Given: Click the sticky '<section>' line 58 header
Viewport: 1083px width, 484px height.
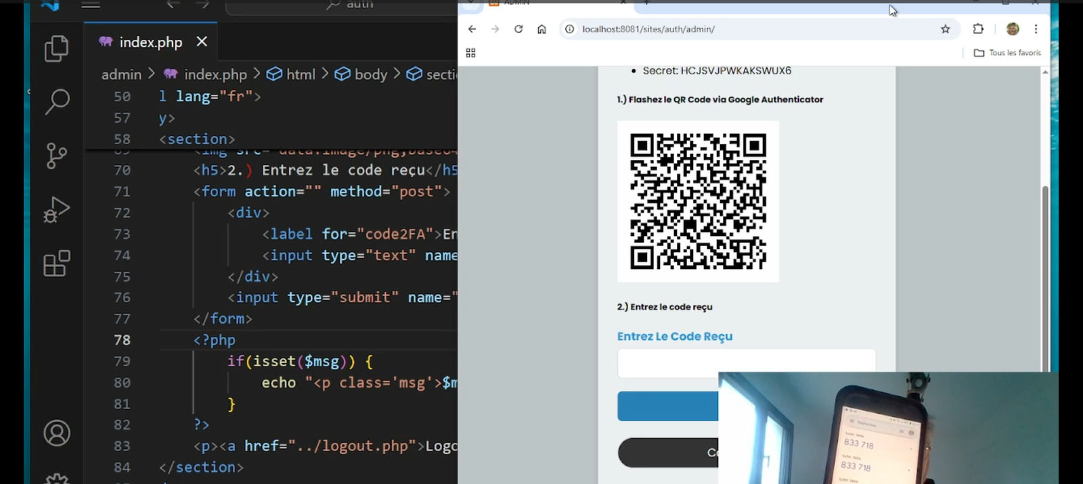Looking at the screenshot, I should [197, 139].
